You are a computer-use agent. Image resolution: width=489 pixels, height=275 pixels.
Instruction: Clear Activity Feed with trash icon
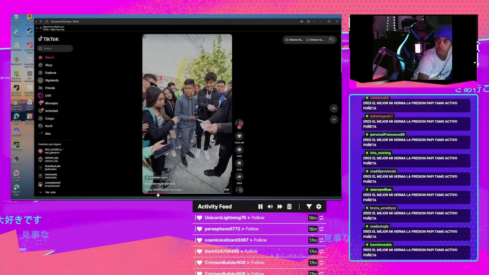(289, 207)
